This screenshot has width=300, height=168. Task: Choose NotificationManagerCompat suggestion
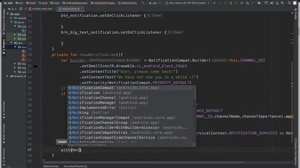[130, 118]
